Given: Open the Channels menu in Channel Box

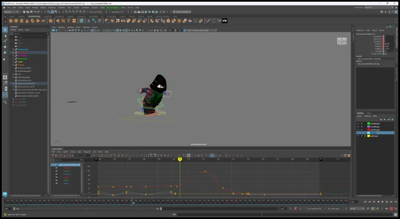Looking at the screenshot, I should [360, 30].
